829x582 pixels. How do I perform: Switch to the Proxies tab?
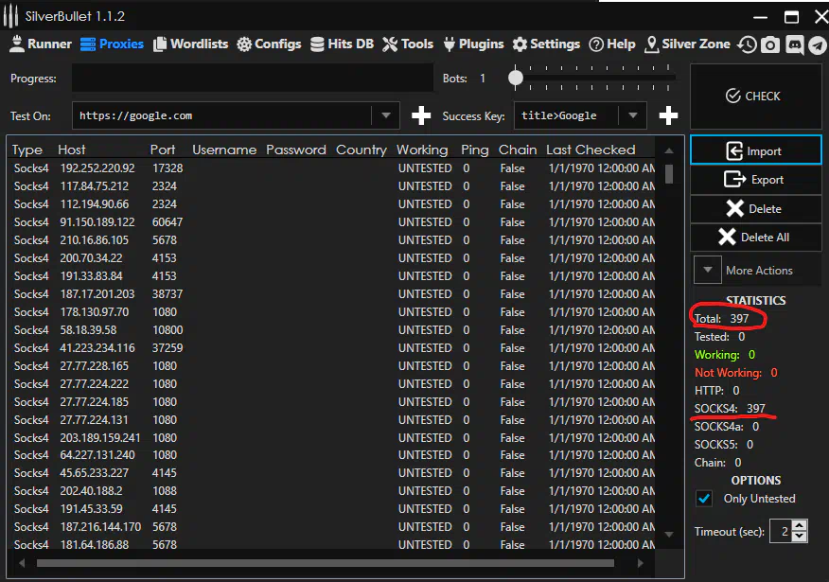coord(112,44)
